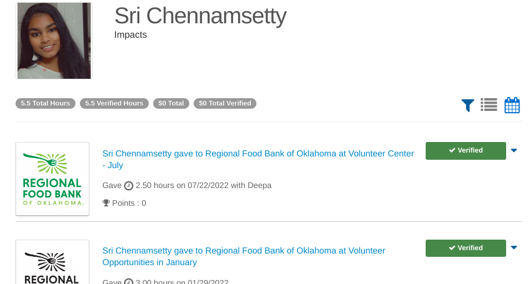530x284 pixels.
Task: Click the $0 Total Verified badge
Action: pos(225,103)
